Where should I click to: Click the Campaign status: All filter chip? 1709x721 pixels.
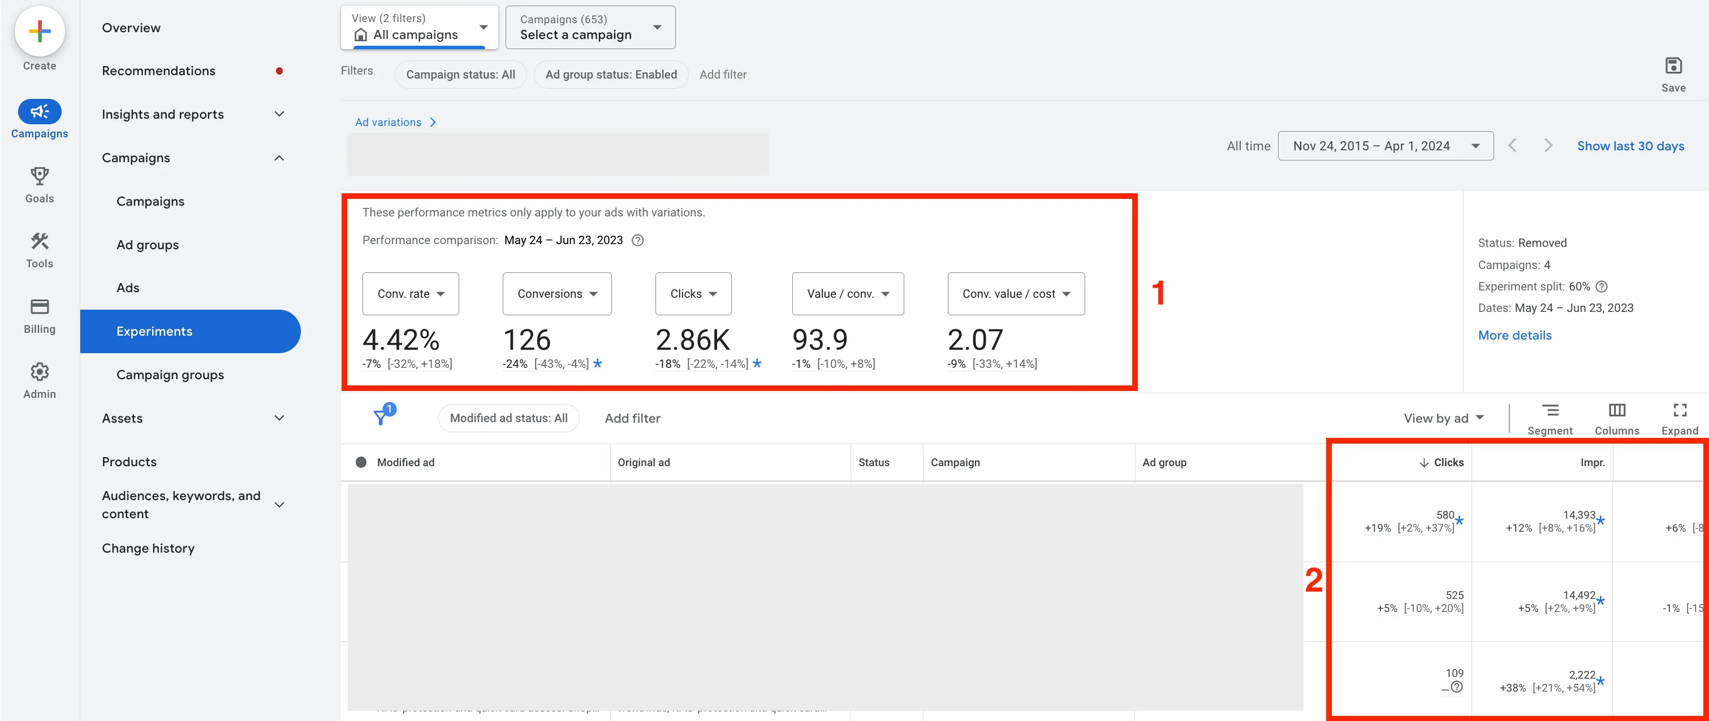[460, 74]
